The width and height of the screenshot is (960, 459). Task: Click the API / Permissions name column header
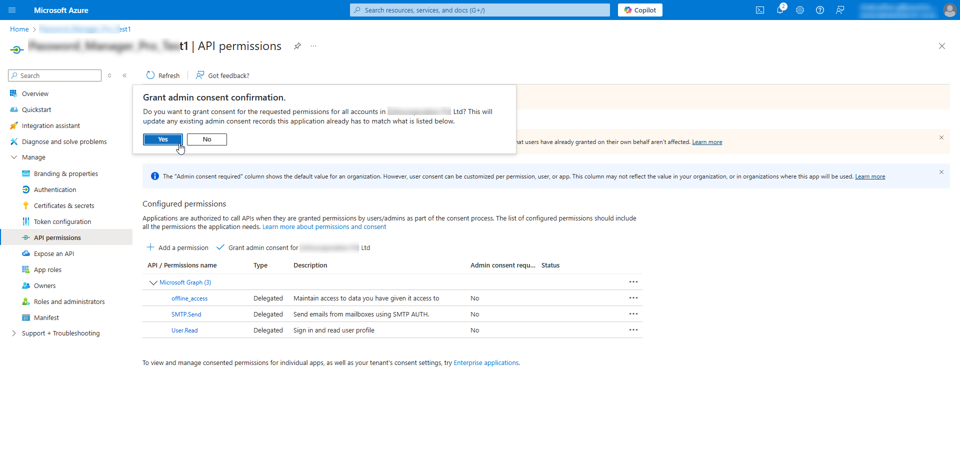tap(182, 265)
